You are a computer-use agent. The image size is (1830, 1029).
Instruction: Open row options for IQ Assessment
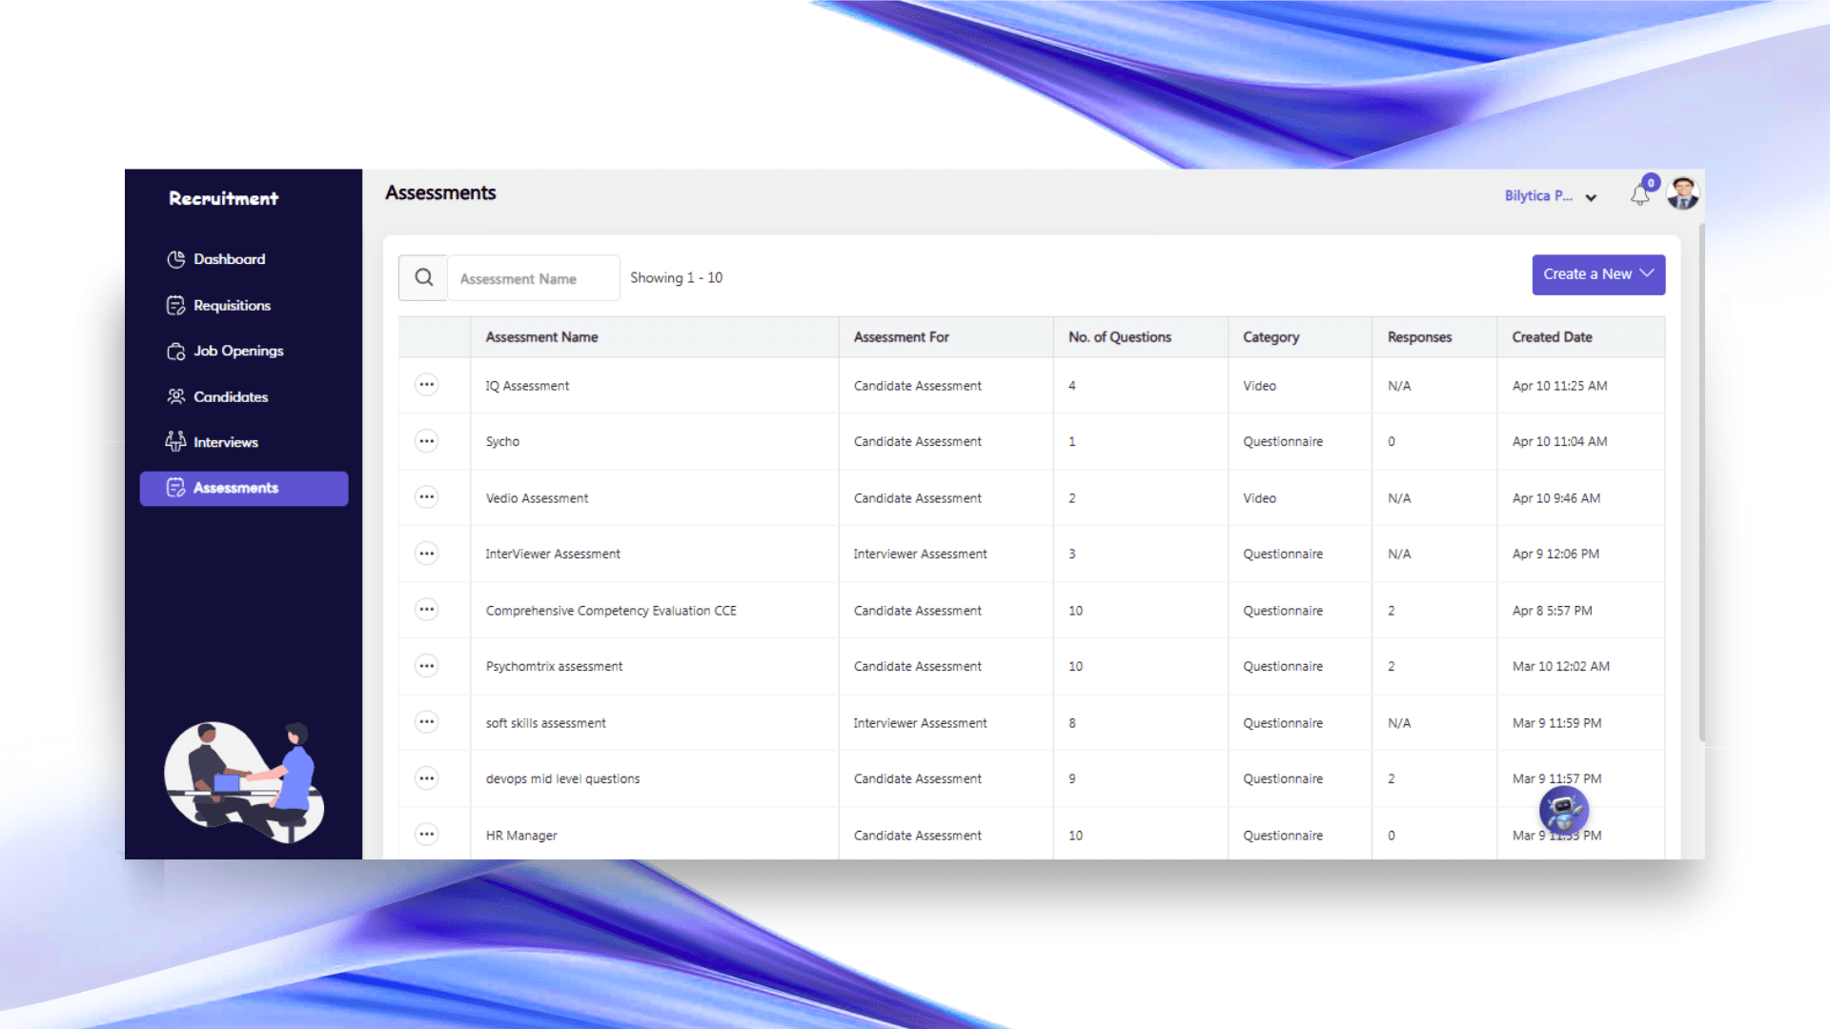coord(426,385)
